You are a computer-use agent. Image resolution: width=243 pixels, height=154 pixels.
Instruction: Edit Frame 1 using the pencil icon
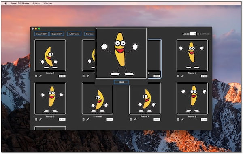point(40,76)
